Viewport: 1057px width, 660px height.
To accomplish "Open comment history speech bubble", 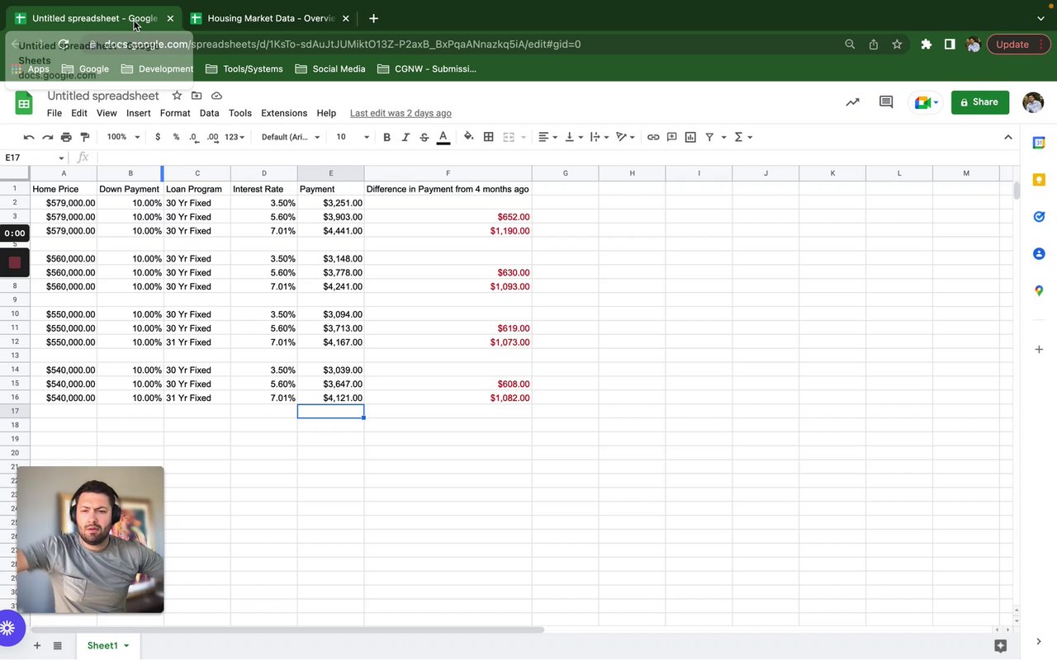I will (x=886, y=102).
